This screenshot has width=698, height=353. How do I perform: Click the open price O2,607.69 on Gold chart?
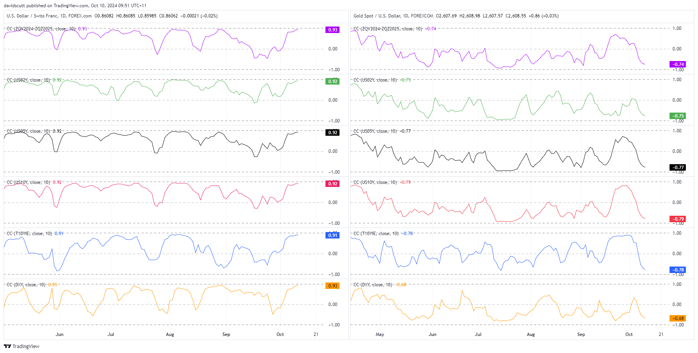point(446,16)
